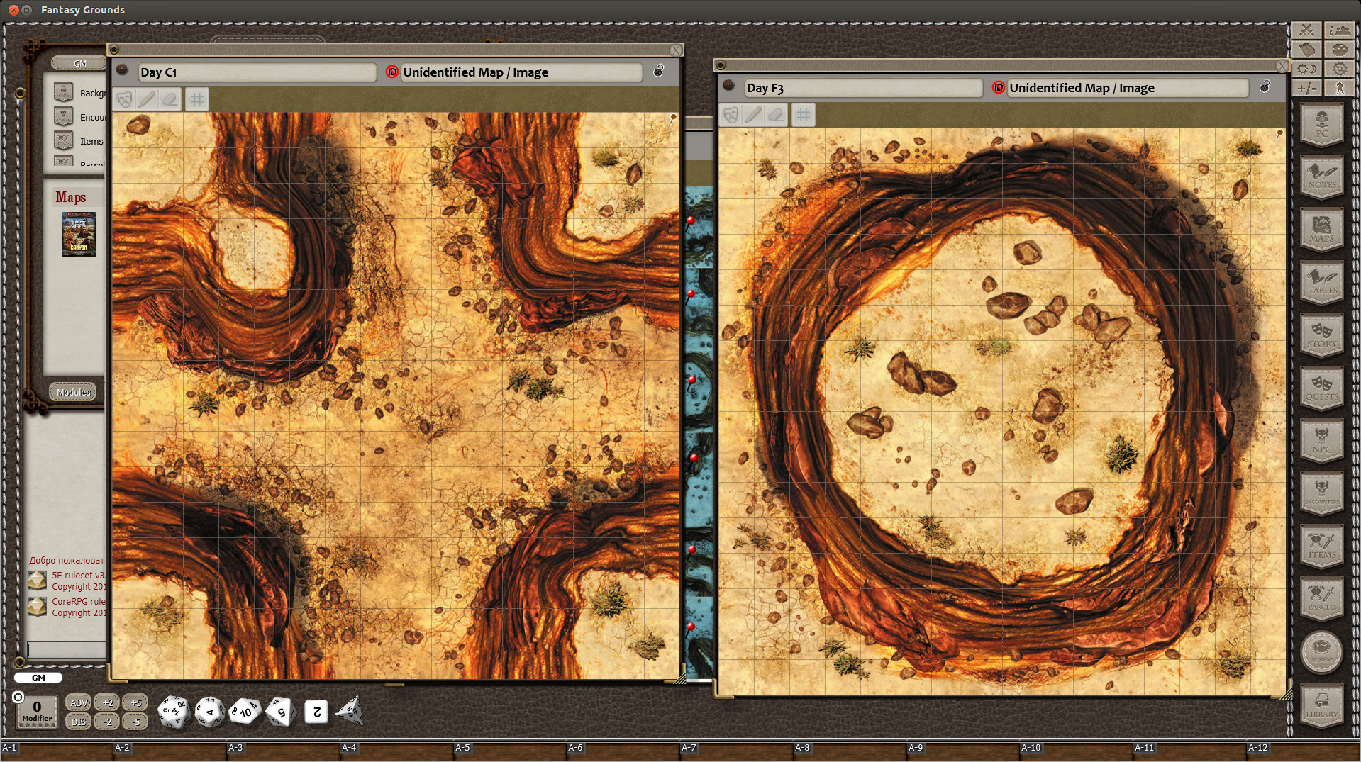Image resolution: width=1361 pixels, height=762 pixels.
Task: Open the Library ribbon in the right sidebar
Action: point(1321,705)
